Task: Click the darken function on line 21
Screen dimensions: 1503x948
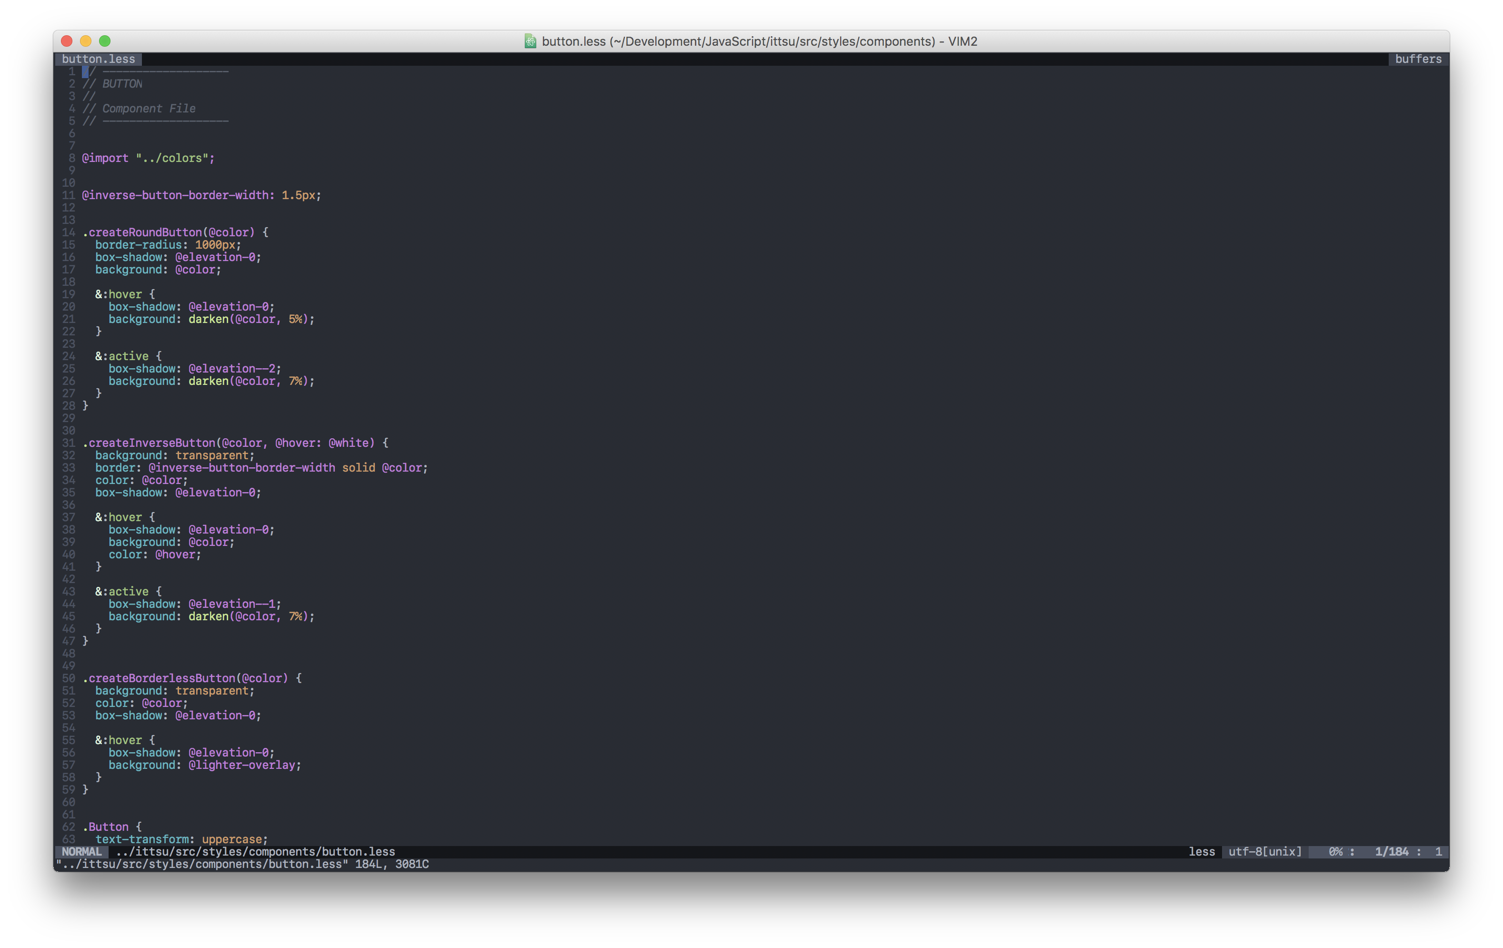Action: (x=209, y=319)
